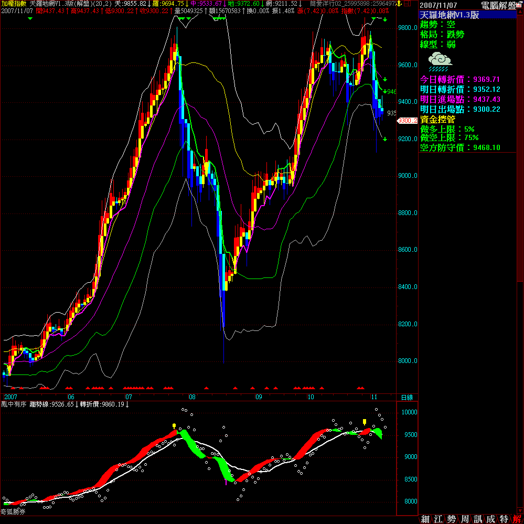Click the red window layout icon beside the anchor
The height and width of the screenshot is (524, 524).
click(x=409, y=4)
